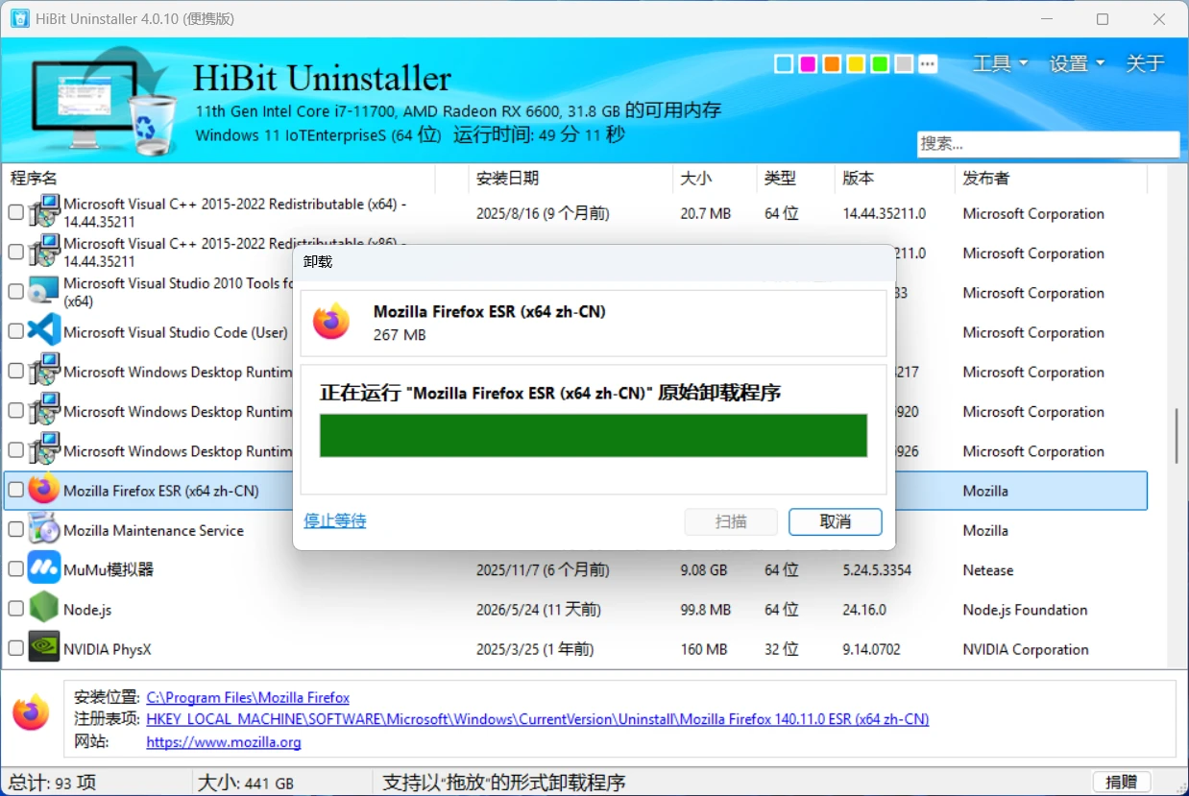Check the NVIDIA PhysX checkbox
The image size is (1189, 796).
(15, 648)
